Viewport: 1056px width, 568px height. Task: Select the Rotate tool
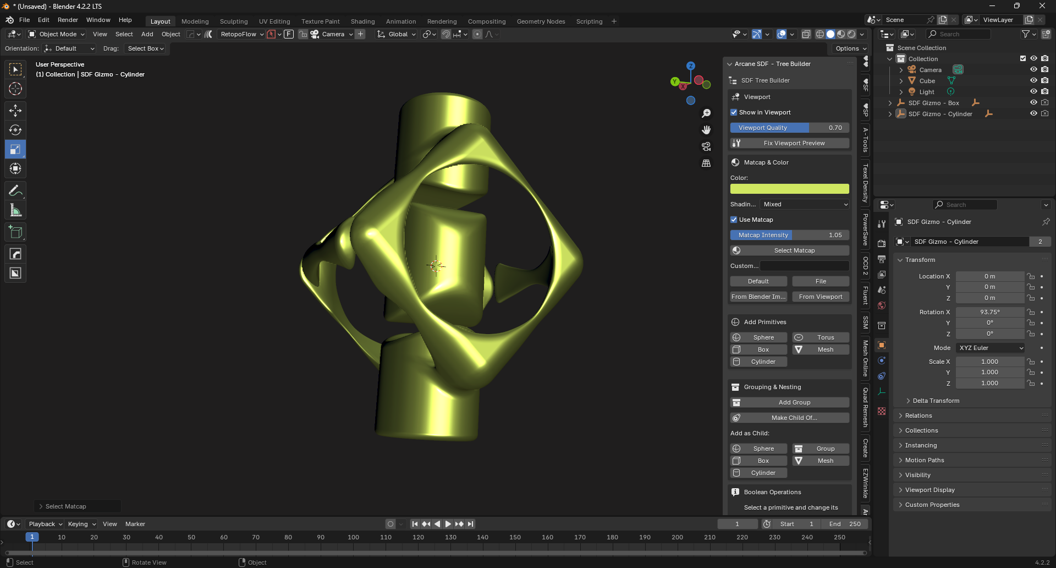pos(15,130)
